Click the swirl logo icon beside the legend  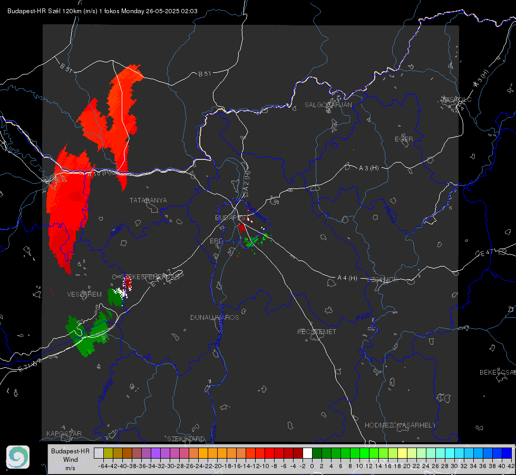pyautogui.click(x=18, y=457)
